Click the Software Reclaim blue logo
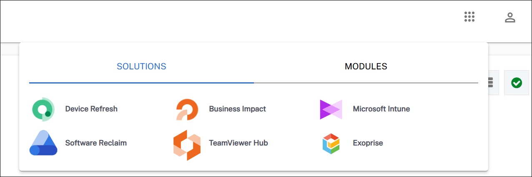Viewport: 532px width, 177px height. [43, 143]
